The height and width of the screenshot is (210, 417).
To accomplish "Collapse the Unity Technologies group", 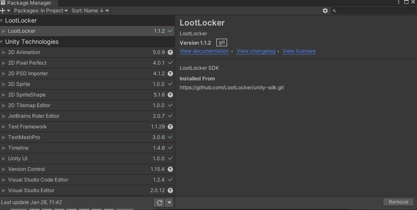I will [x=2, y=42].
